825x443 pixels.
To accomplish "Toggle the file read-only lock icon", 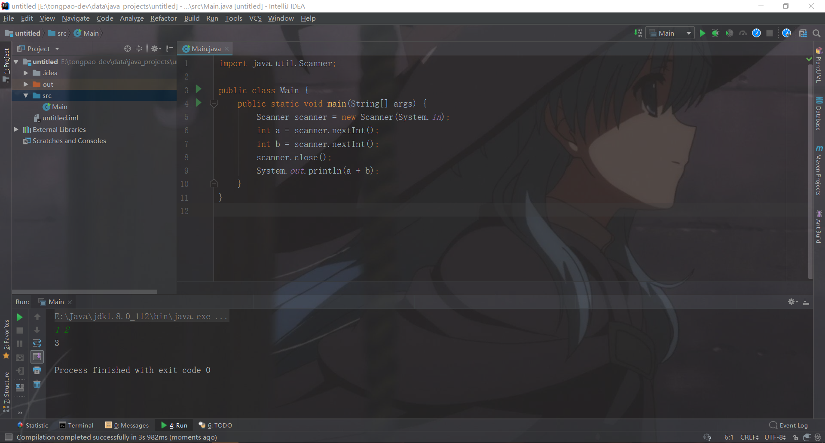I will tap(796, 437).
